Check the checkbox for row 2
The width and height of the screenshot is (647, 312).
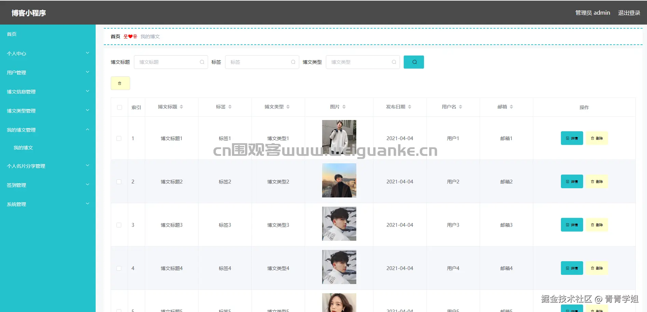click(x=119, y=182)
